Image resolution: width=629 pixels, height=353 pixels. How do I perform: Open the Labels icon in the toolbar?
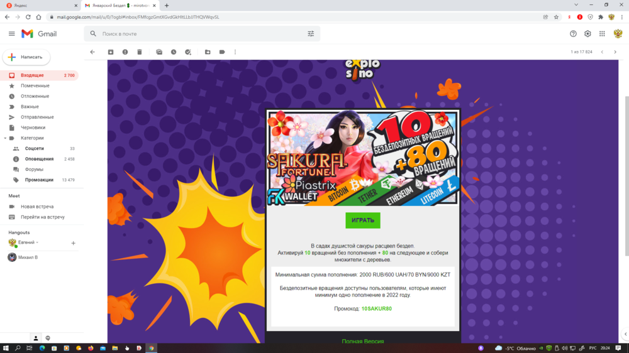[222, 52]
